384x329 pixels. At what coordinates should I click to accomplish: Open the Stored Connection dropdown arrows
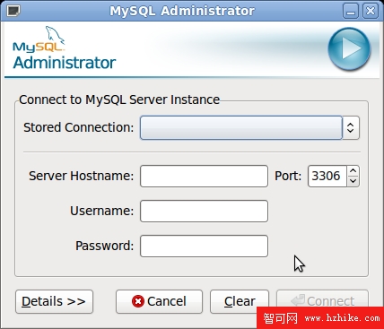coord(351,128)
